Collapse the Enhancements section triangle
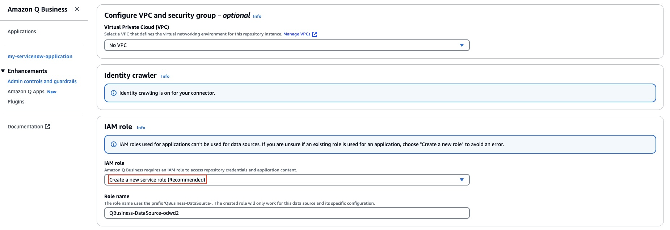Image resolution: width=670 pixels, height=230 pixels. pyautogui.click(x=3, y=71)
